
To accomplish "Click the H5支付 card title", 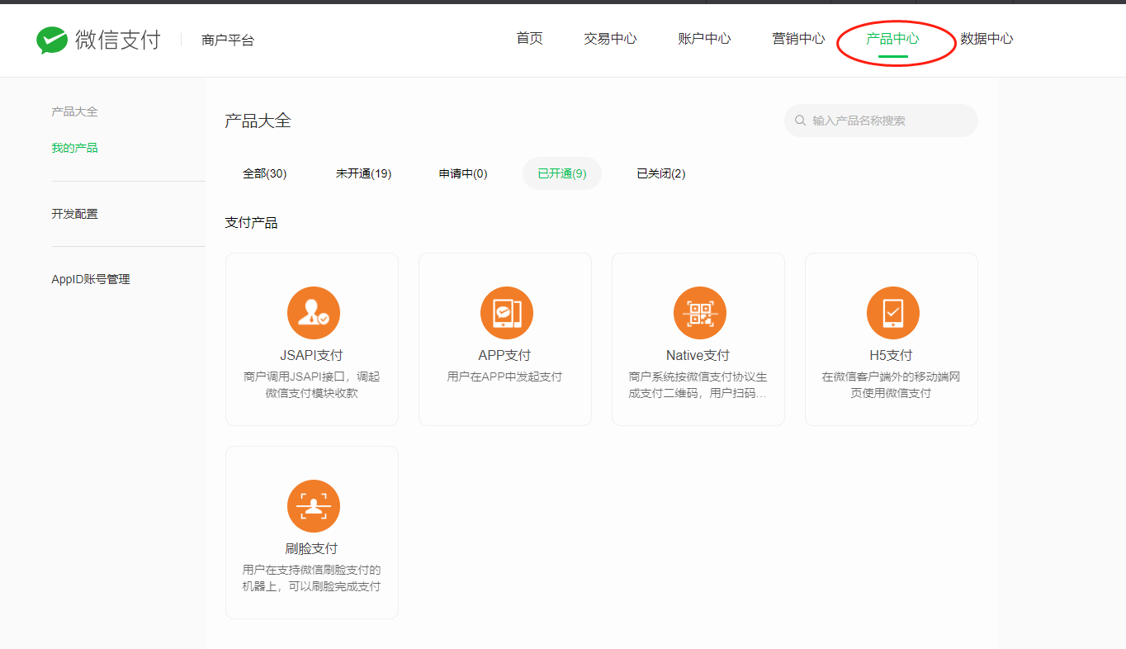I will pos(892,355).
